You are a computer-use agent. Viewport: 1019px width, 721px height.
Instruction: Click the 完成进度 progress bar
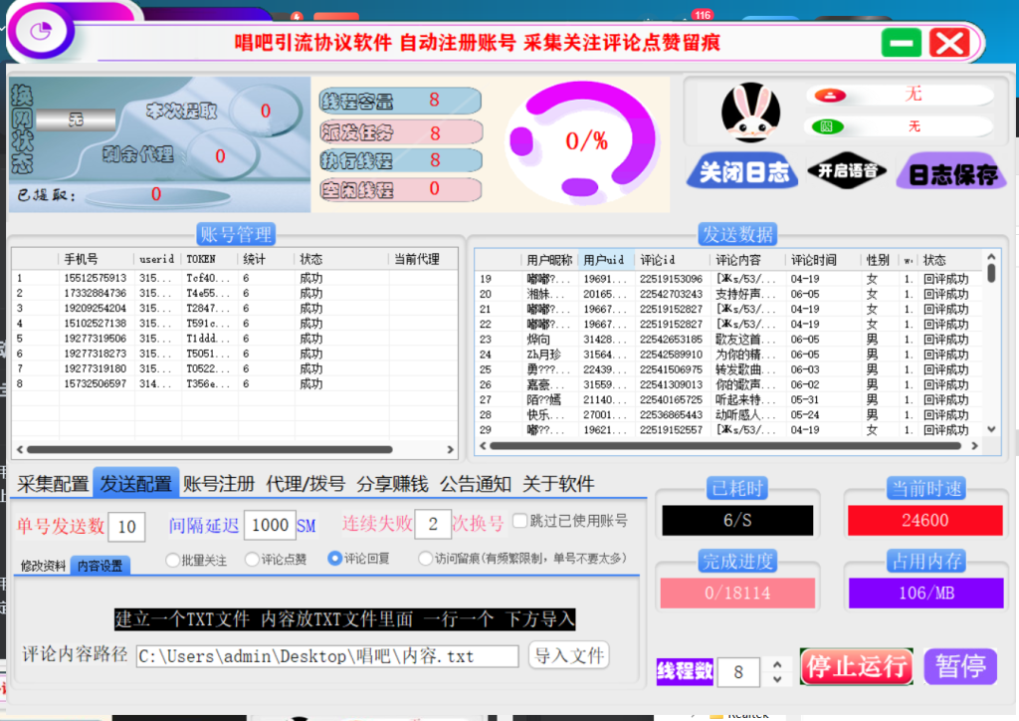point(737,594)
